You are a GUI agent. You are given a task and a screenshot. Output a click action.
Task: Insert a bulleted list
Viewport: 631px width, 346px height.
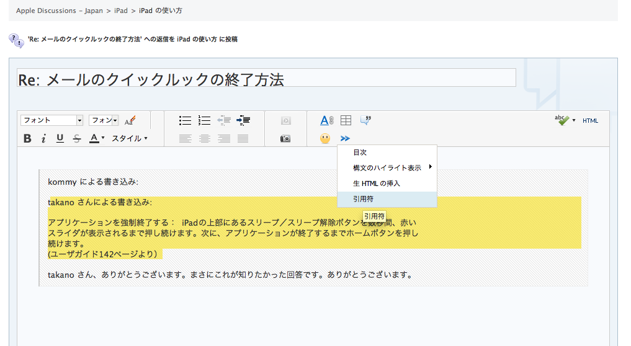coord(185,120)
